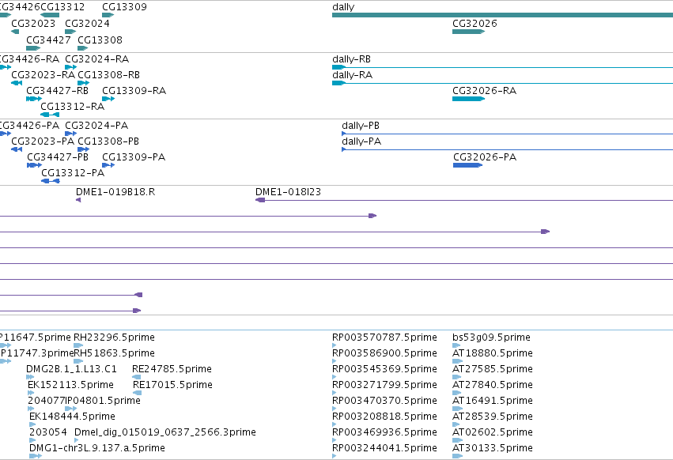
Task: Select the EK148444.5prime EST arrow
Action: 32,424
